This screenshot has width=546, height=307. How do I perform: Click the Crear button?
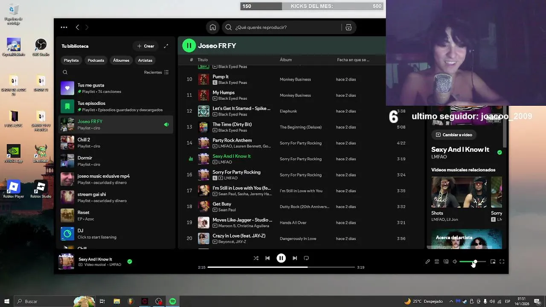[x=145, y=46]
